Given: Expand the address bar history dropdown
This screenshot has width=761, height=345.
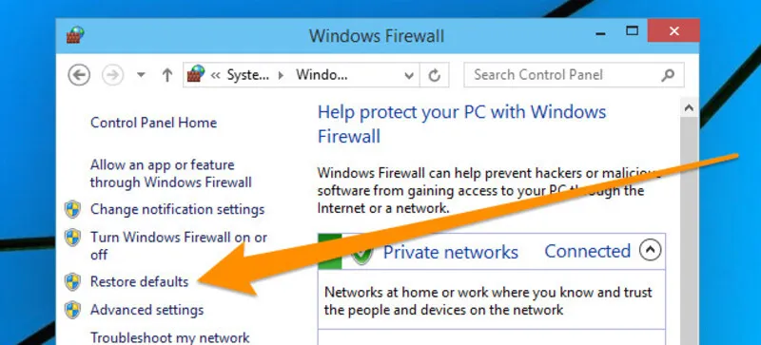Looking at the screenshot, I should [409, 76].
